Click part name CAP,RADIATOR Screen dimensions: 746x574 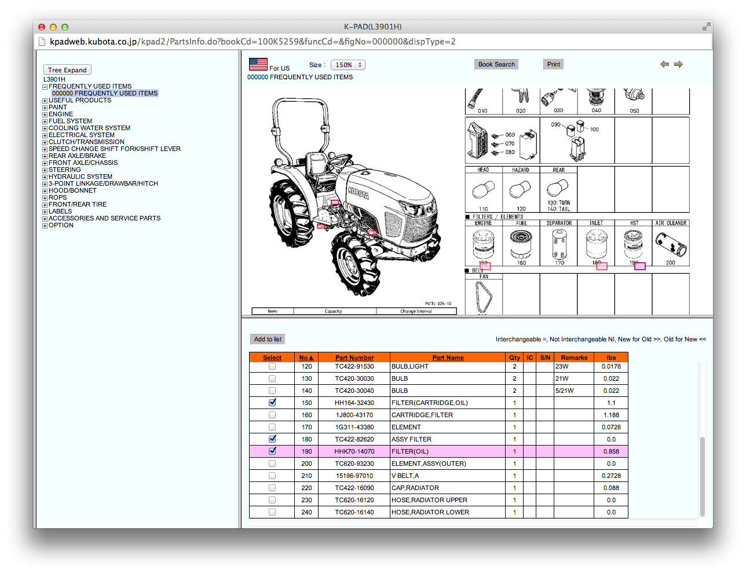coord(415,488)
